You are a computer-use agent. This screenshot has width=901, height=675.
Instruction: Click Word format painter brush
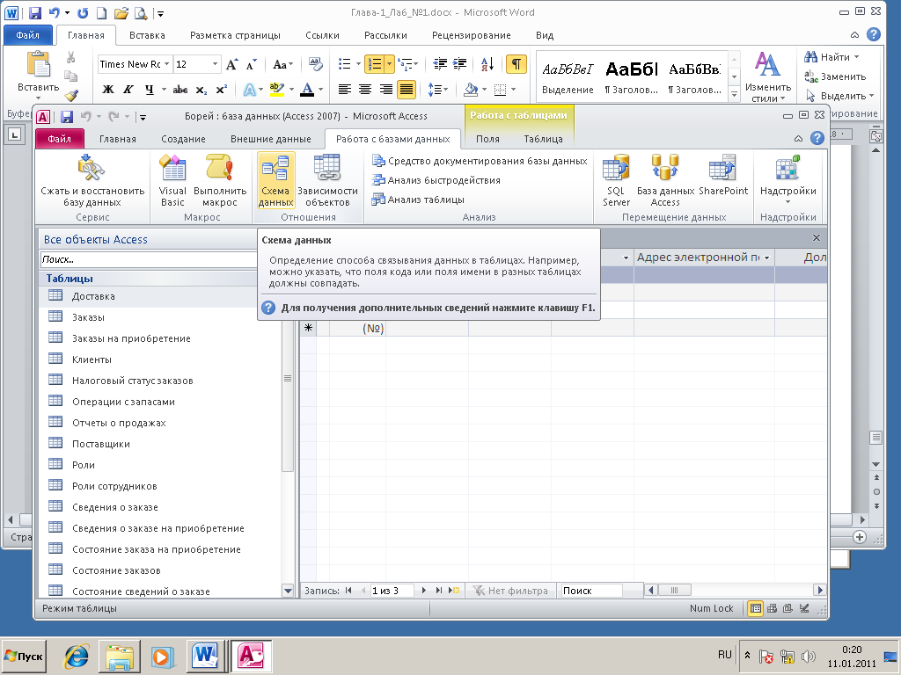(70, 95)
